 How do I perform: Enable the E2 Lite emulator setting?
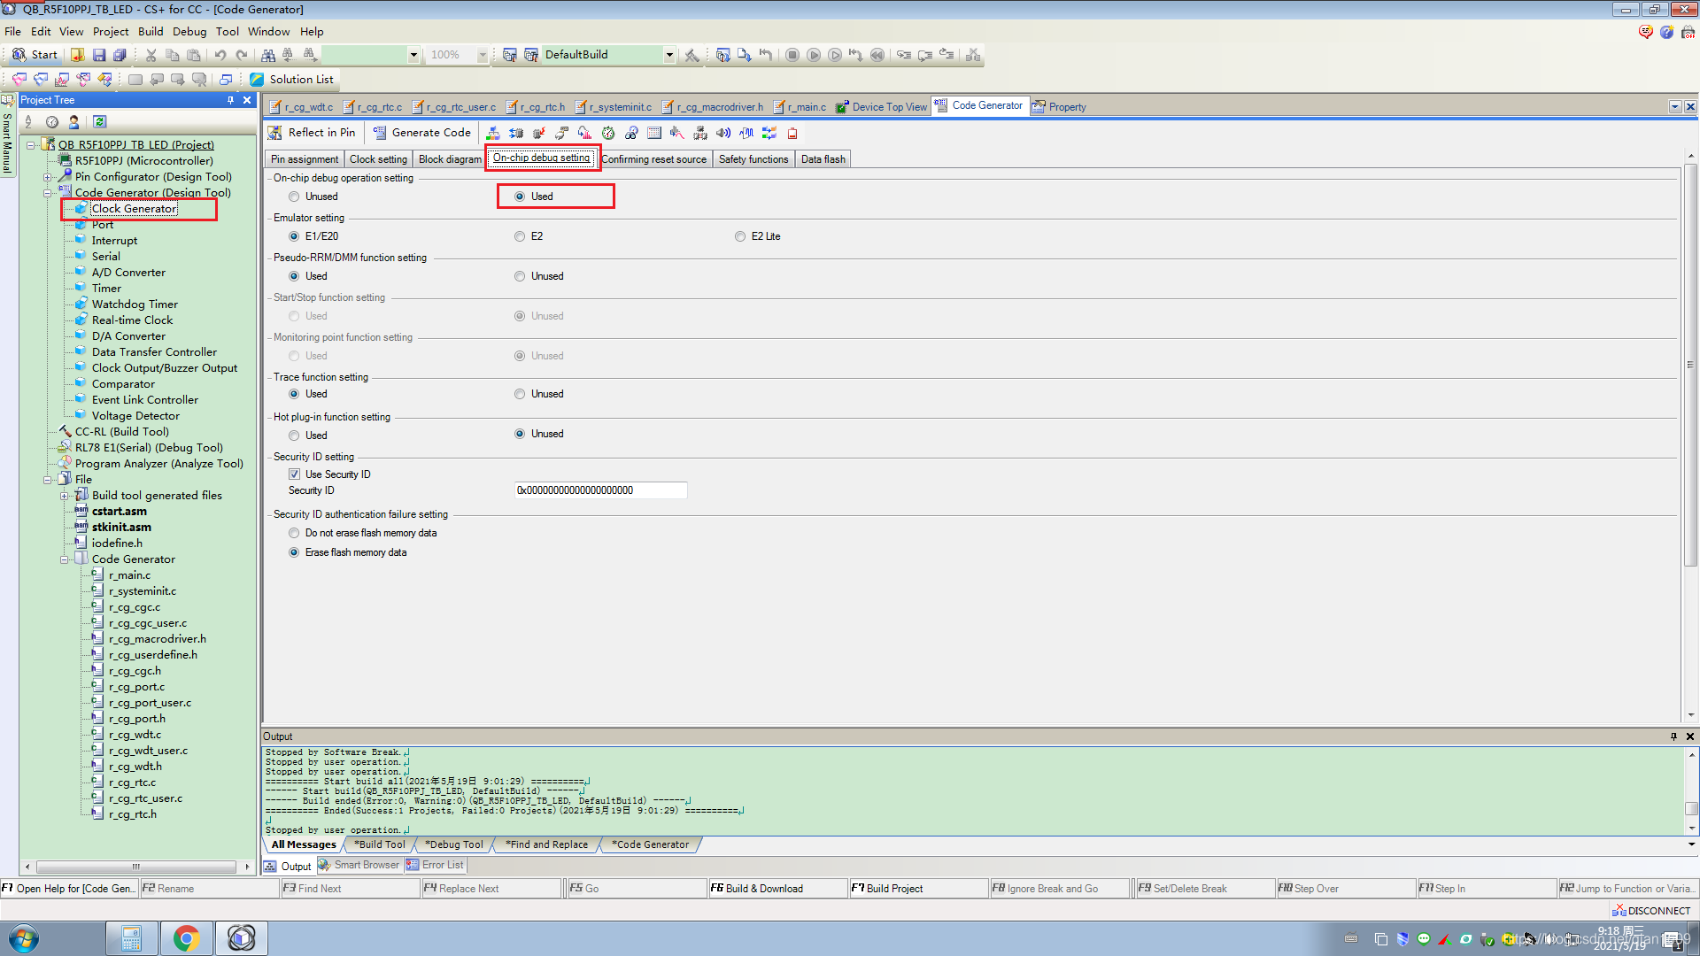pyautogui.click(x=740, y=236)
